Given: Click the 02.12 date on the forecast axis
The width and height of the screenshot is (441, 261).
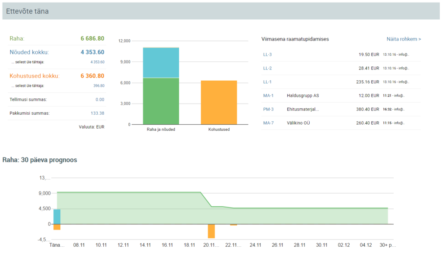Looking at the screenshot, I should coord(344,245).
